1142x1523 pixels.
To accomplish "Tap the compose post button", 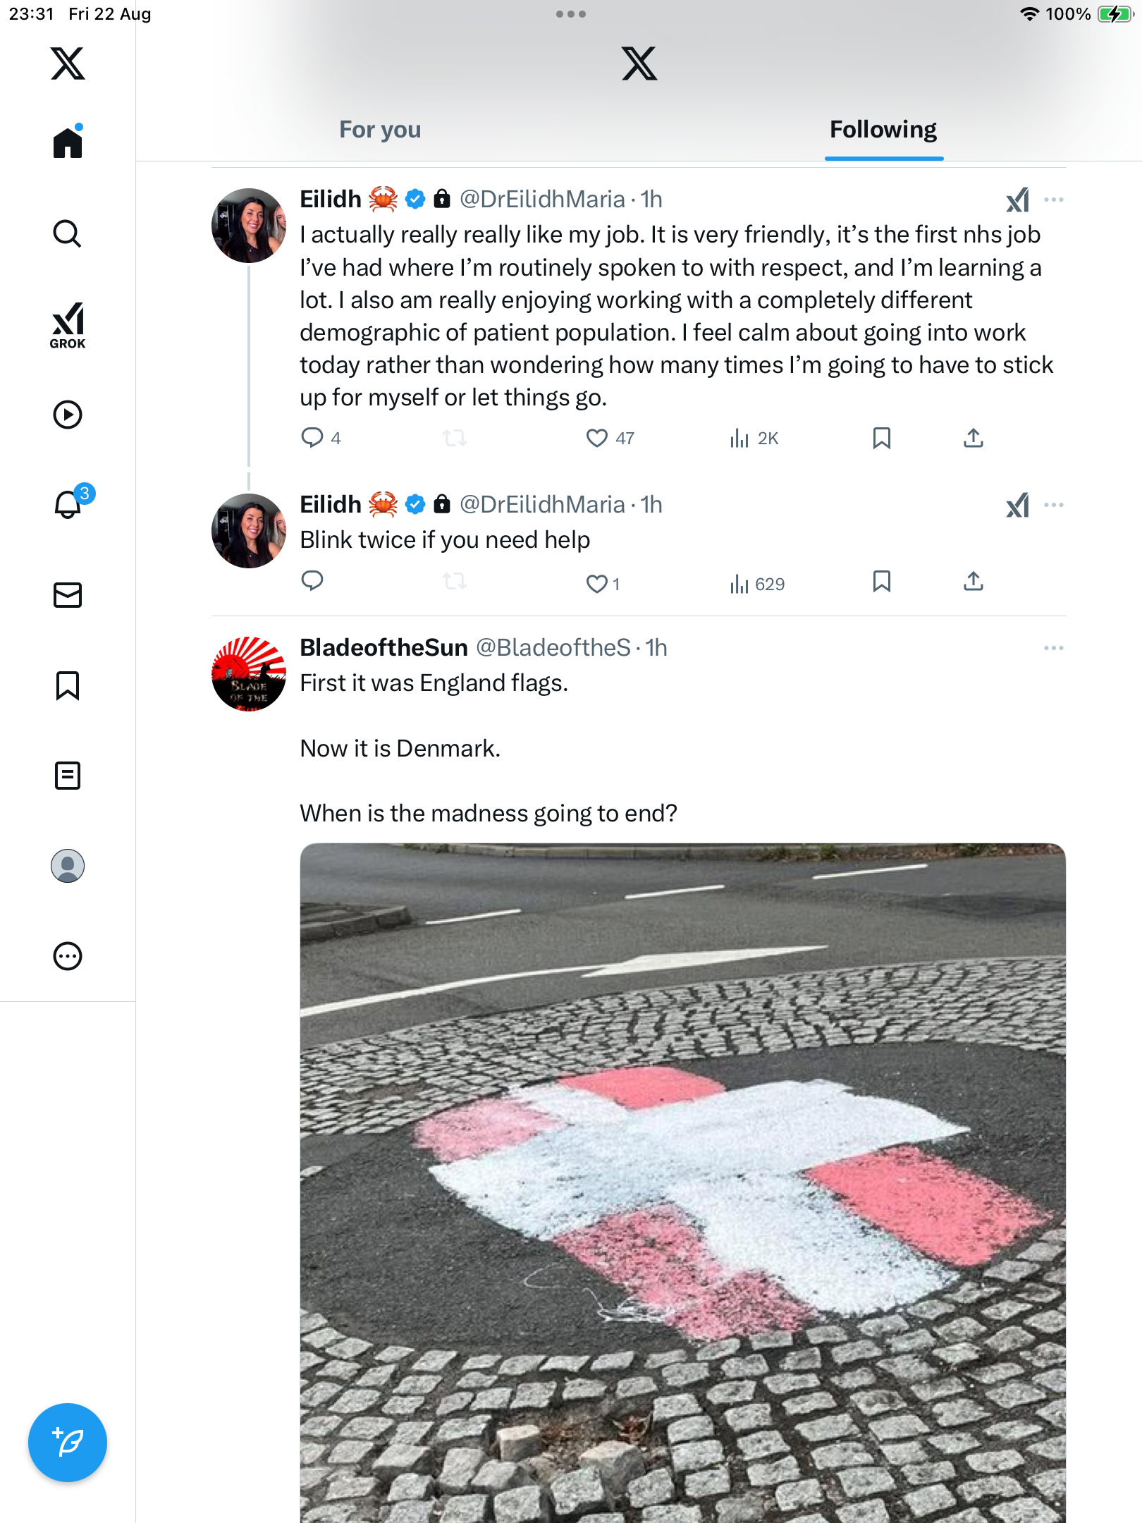I will tap(68, 1443).
